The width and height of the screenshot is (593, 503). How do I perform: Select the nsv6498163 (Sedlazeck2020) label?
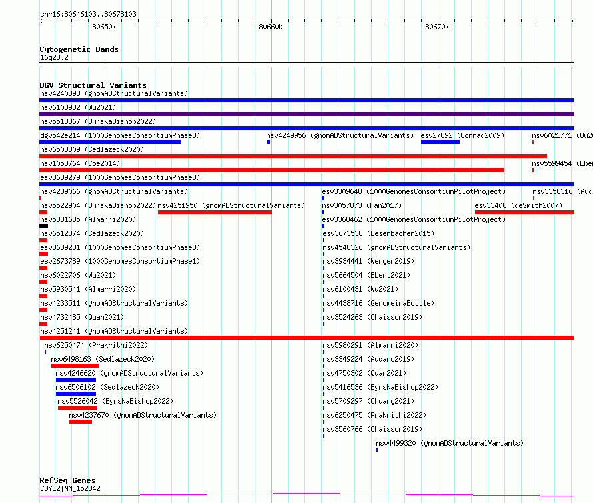103,359
